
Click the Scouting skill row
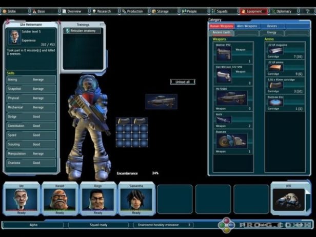[31, 145]
